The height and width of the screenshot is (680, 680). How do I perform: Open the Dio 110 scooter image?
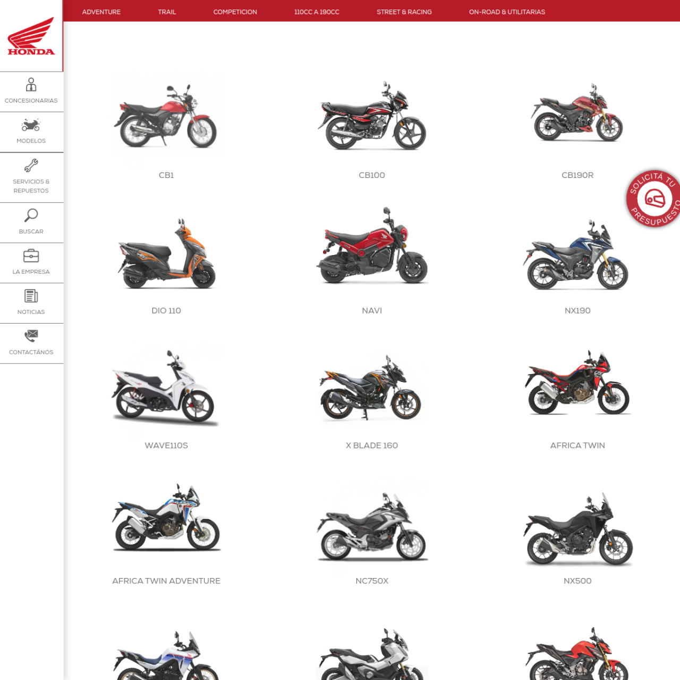click(x=166, y=254)
